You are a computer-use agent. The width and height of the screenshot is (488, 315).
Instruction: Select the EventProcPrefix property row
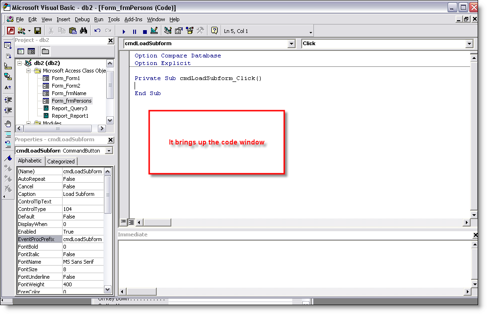(x=60, y=239)
